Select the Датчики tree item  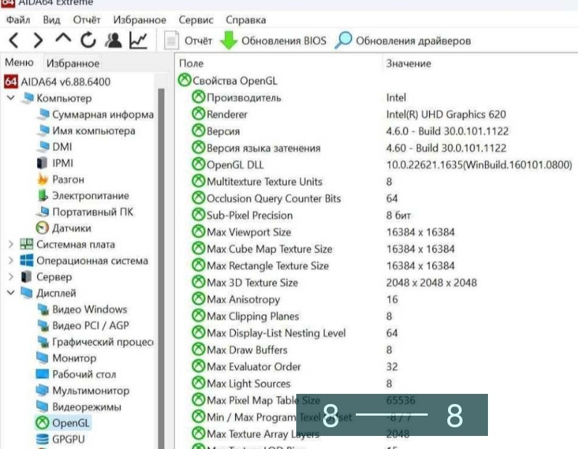pyautogui.click(x=71, y=228)
